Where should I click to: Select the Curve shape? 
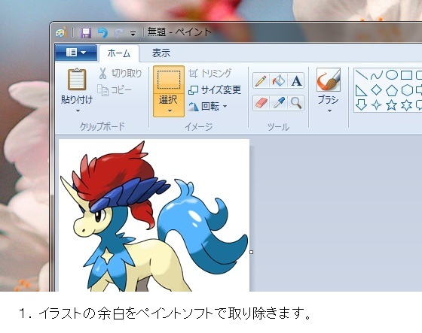point(376,75)
